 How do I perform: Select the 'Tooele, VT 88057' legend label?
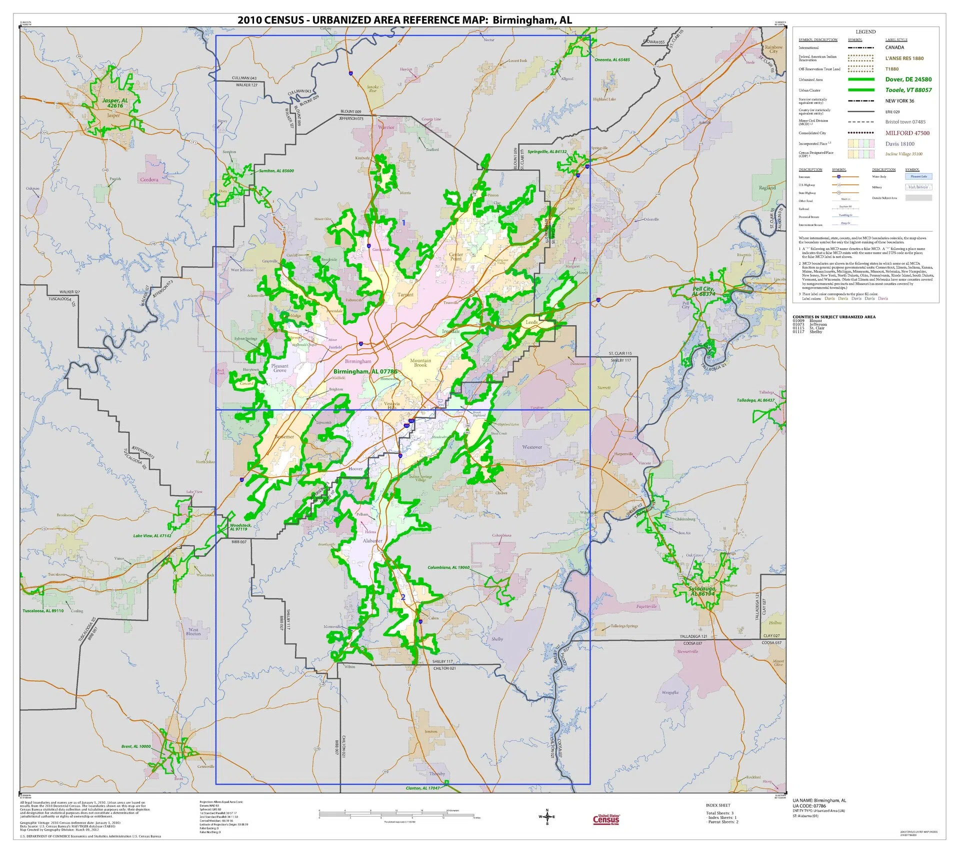[908, 90]
